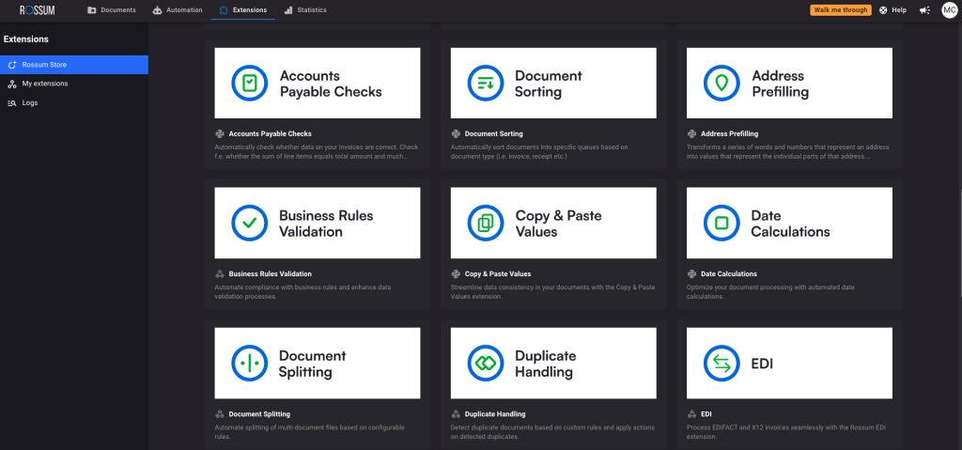Click the Documents folder icon
Viewport: 962px width, 450px height.
point(92,10)
